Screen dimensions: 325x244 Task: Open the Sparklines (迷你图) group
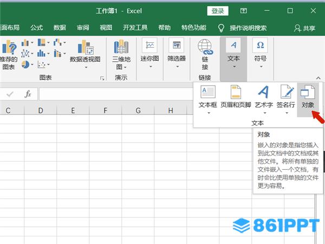tap(149, 54)
